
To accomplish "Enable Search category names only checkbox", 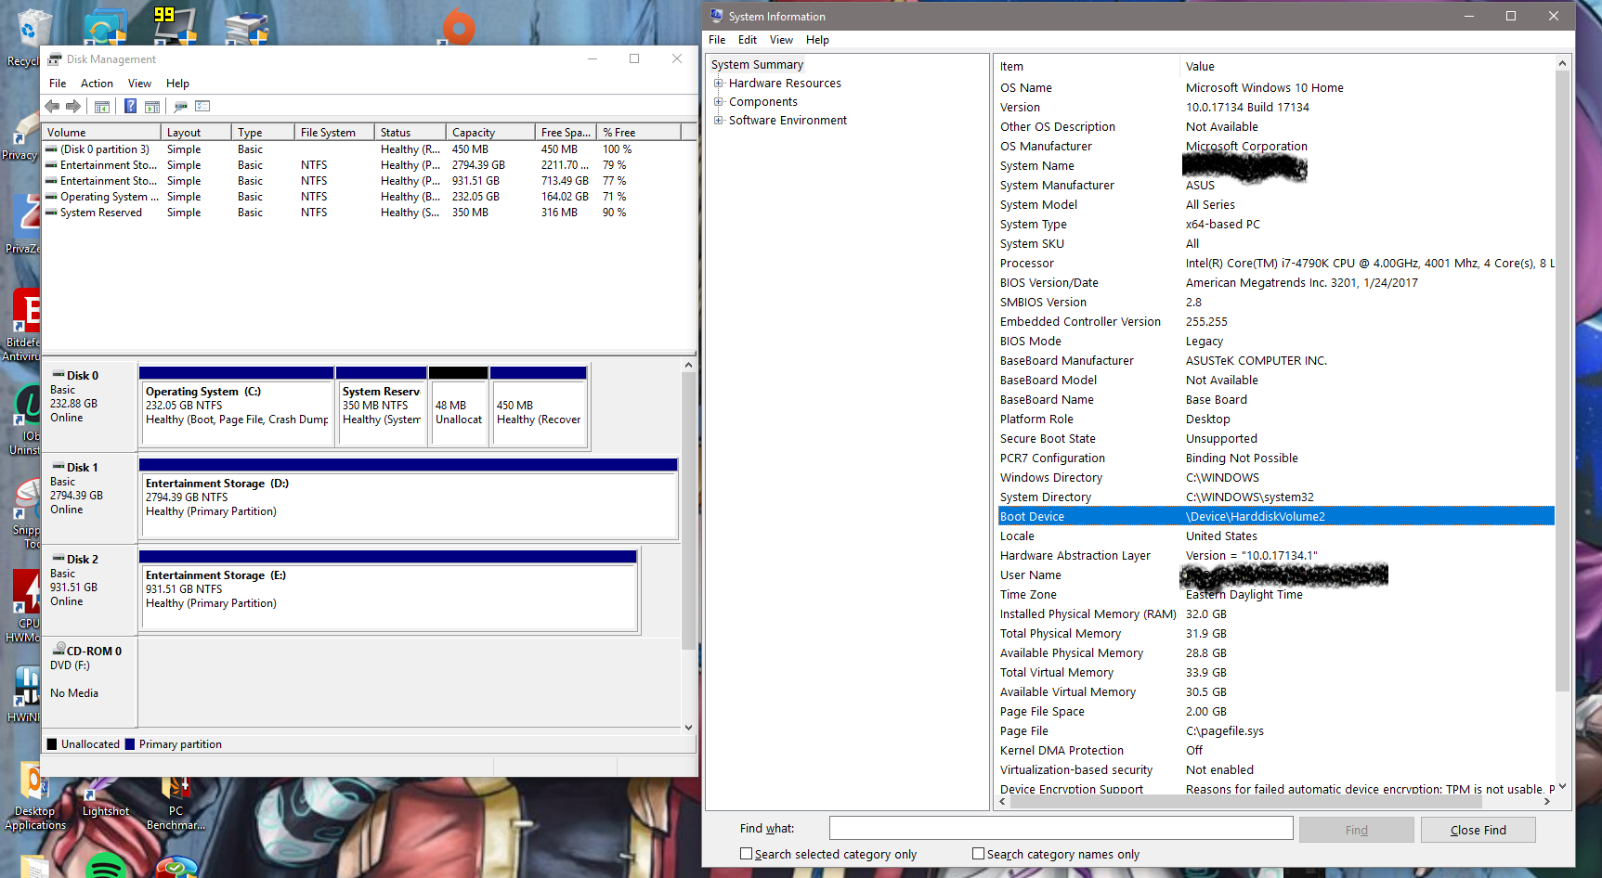I will coord(978,854).
